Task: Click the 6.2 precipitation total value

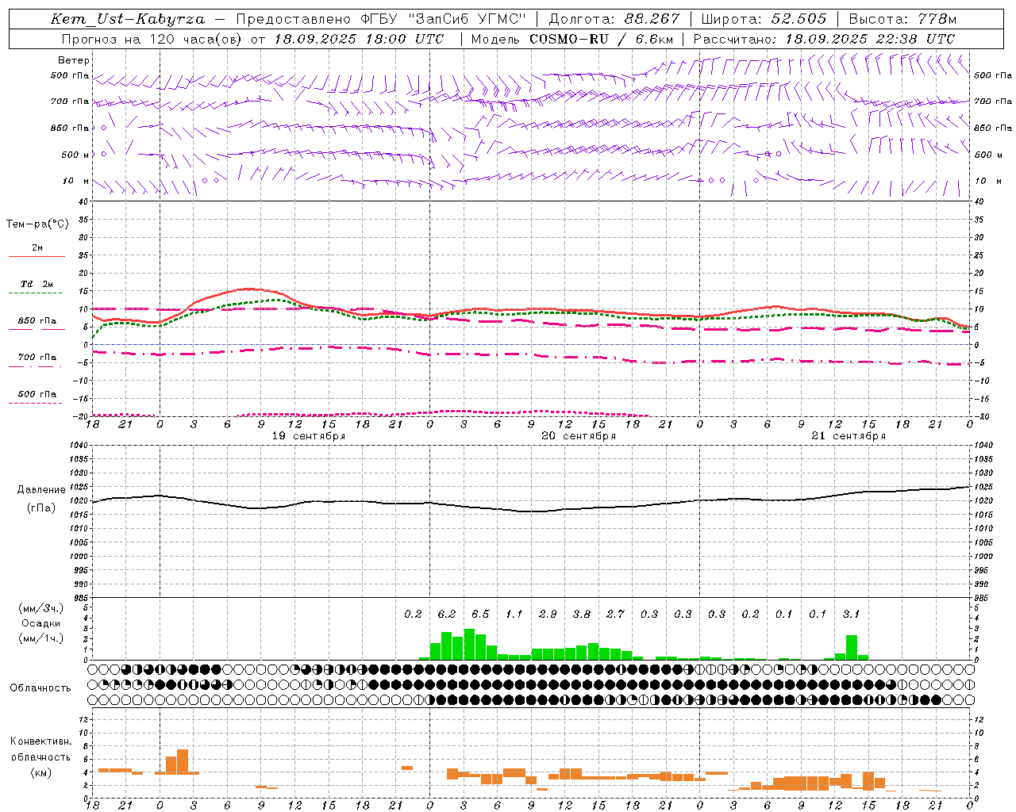Action: pos(447,614)
